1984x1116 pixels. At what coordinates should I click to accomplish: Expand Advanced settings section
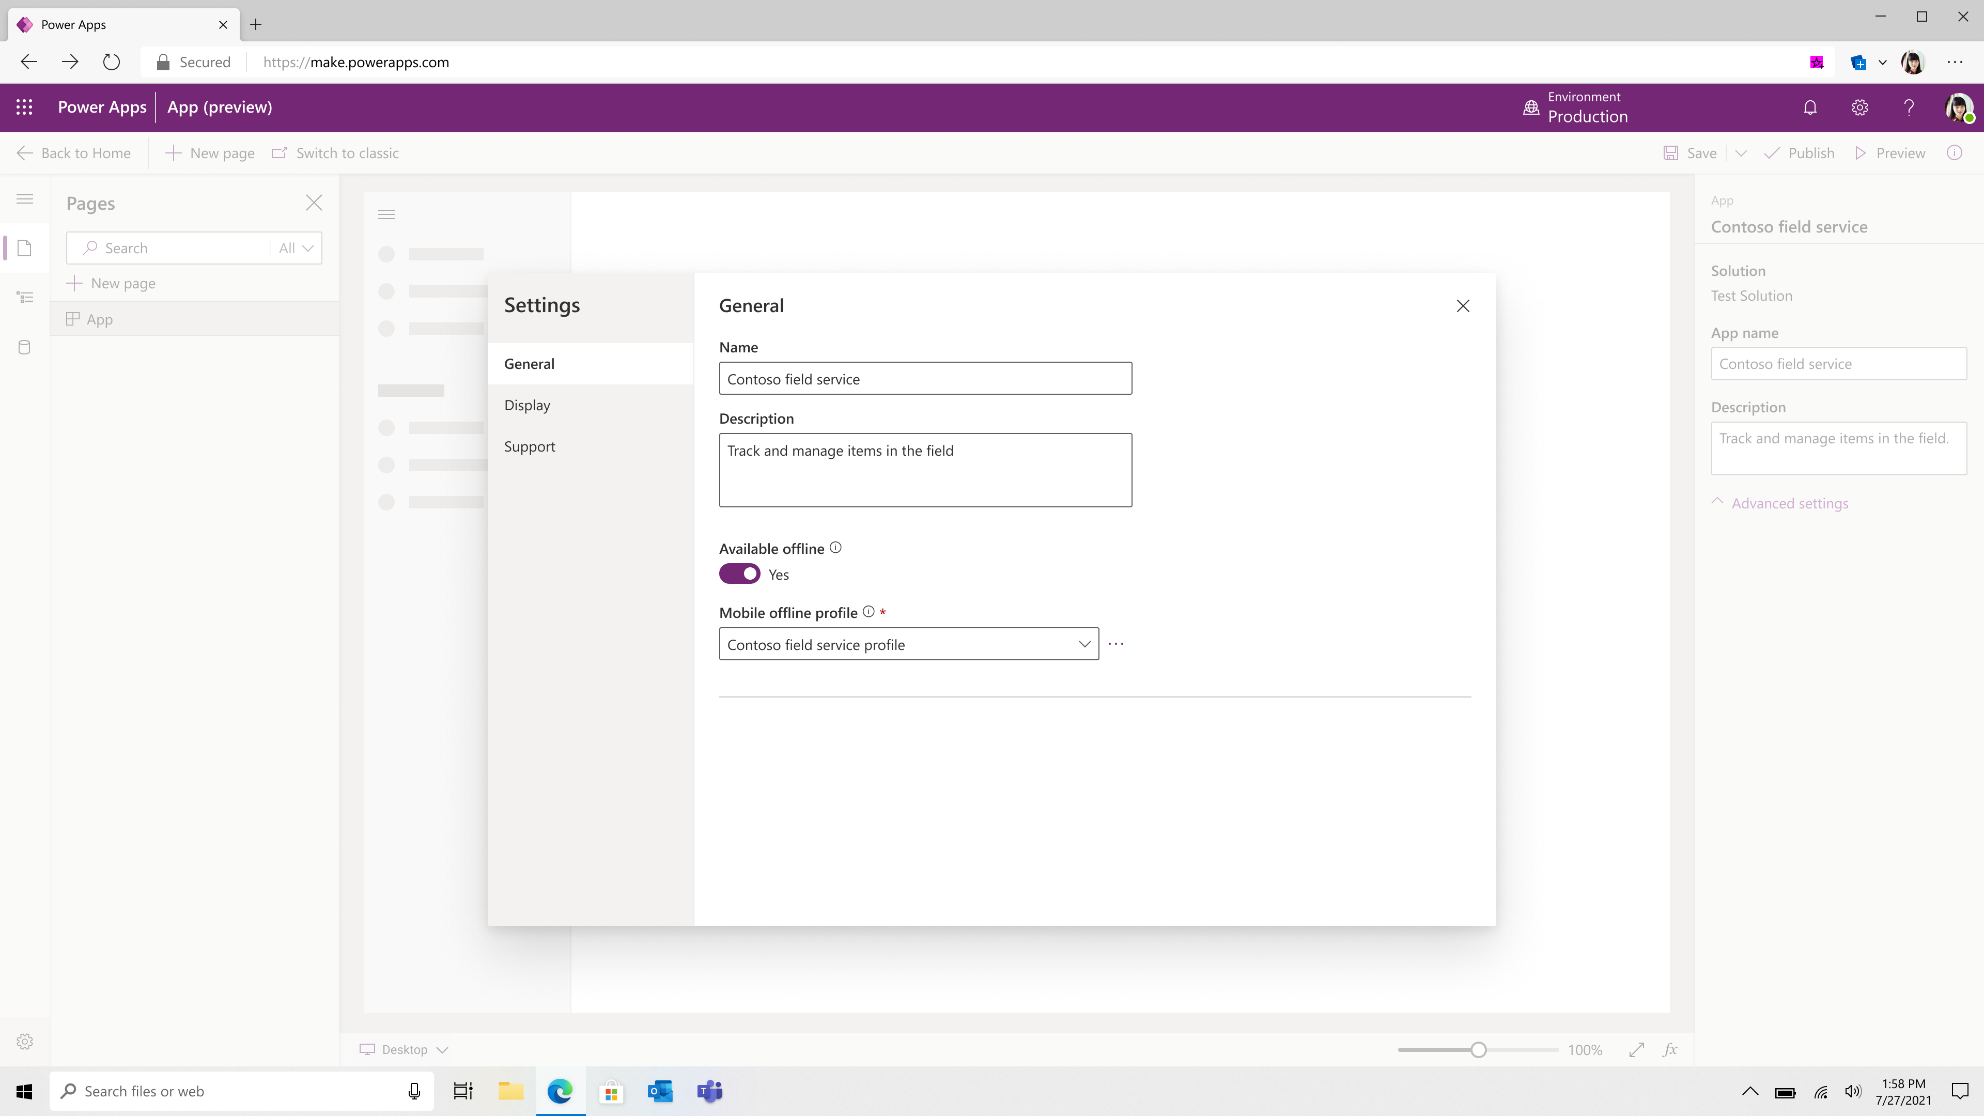[x=1779, y=503]
